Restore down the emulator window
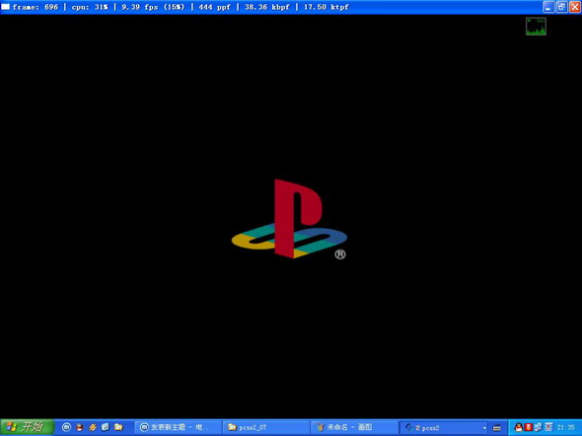 coord(561,7)
